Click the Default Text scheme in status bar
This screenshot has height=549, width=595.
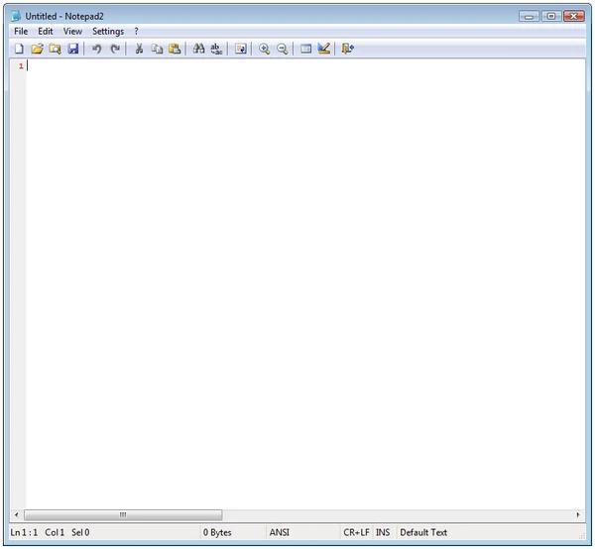click(423, 533)
